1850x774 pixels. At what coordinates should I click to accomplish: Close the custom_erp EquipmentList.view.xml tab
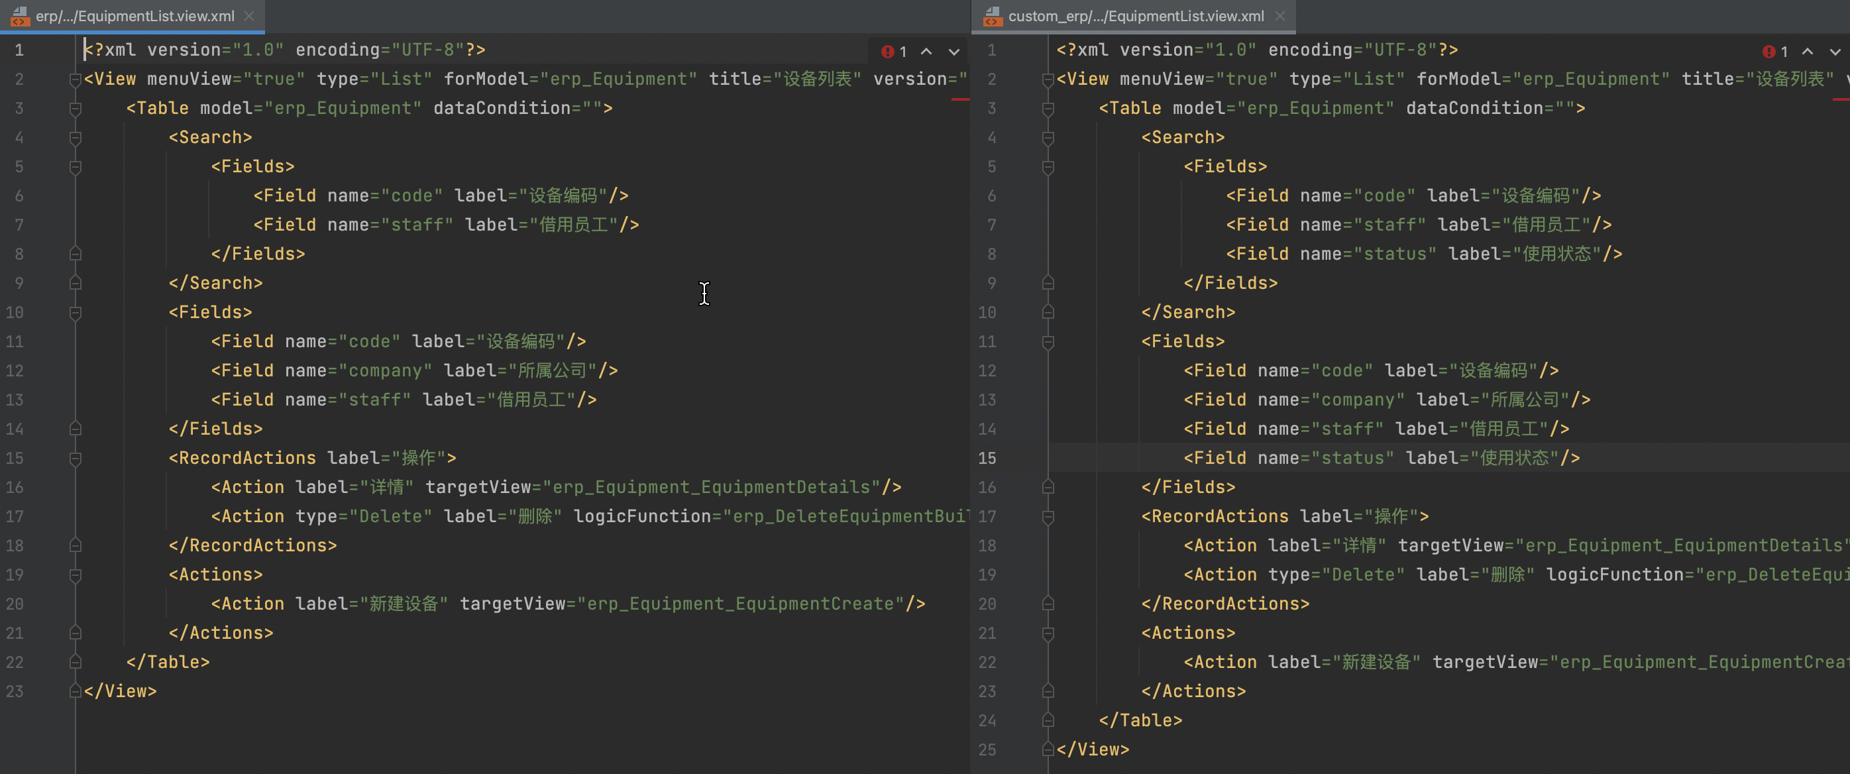pyautogui.click(x=1281, y=16)
